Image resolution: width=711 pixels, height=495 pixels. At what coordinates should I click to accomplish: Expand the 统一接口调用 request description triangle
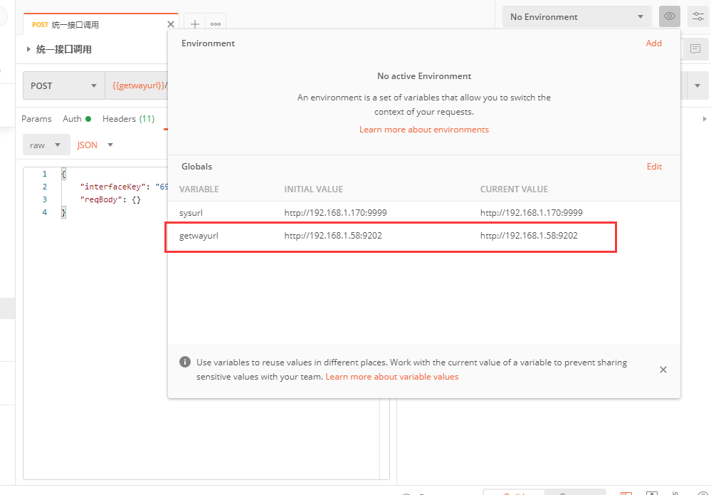[x=28, y=49]
